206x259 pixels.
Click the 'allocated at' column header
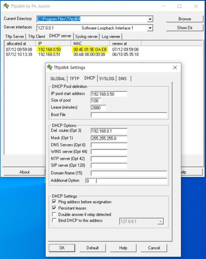coord(20,43)
